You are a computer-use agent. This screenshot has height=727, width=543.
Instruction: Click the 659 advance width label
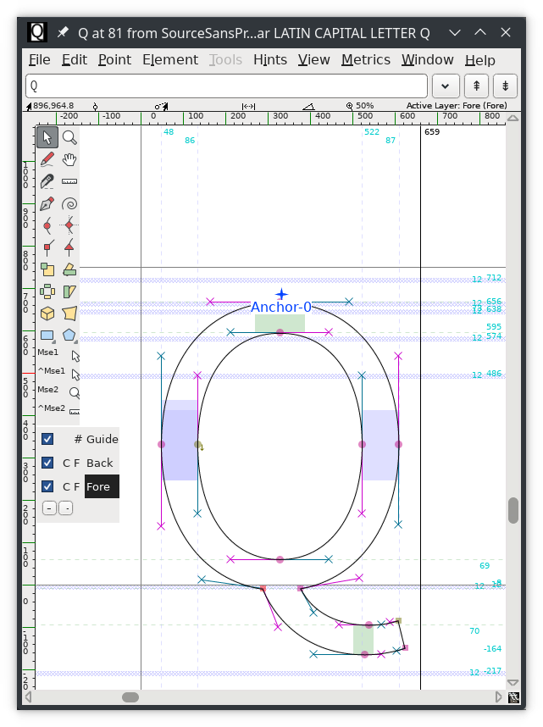[432, 131]
